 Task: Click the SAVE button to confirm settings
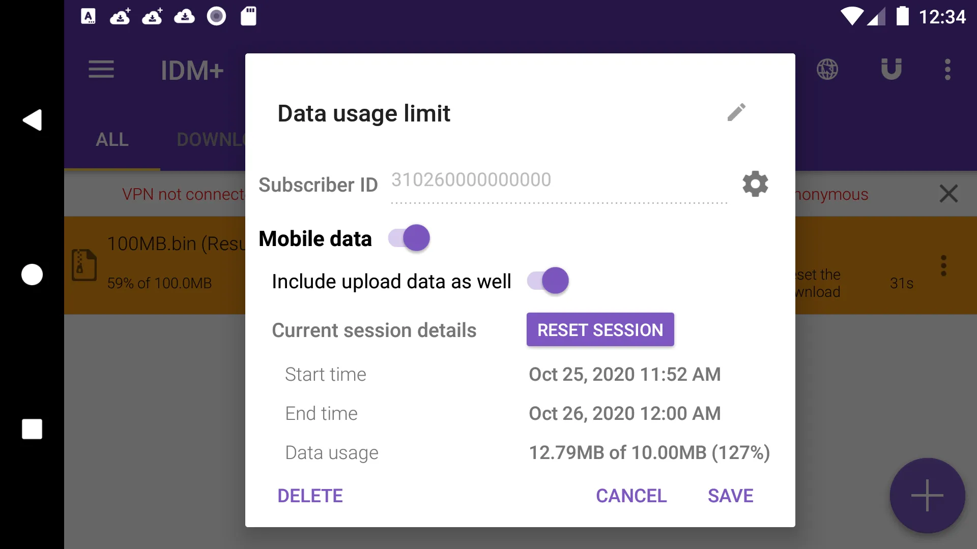tap(730, 495)
